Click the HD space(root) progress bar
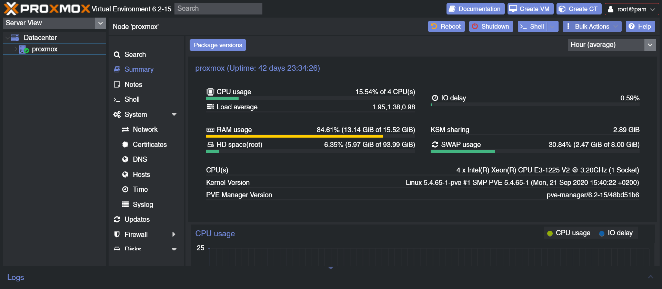Viewport: 662px width, 289px height. tap(311, 151)
